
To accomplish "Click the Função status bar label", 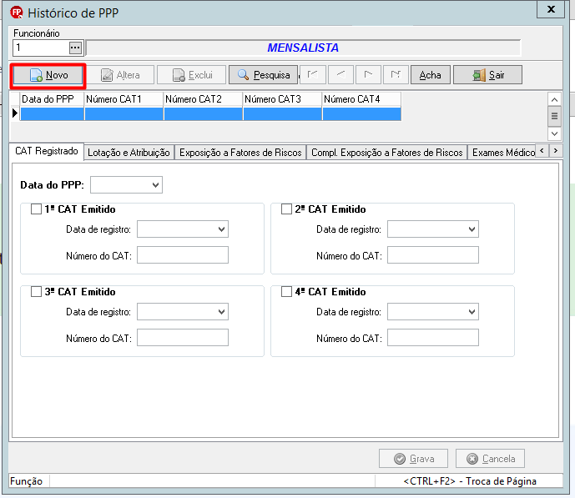I will tap(27, 481).
